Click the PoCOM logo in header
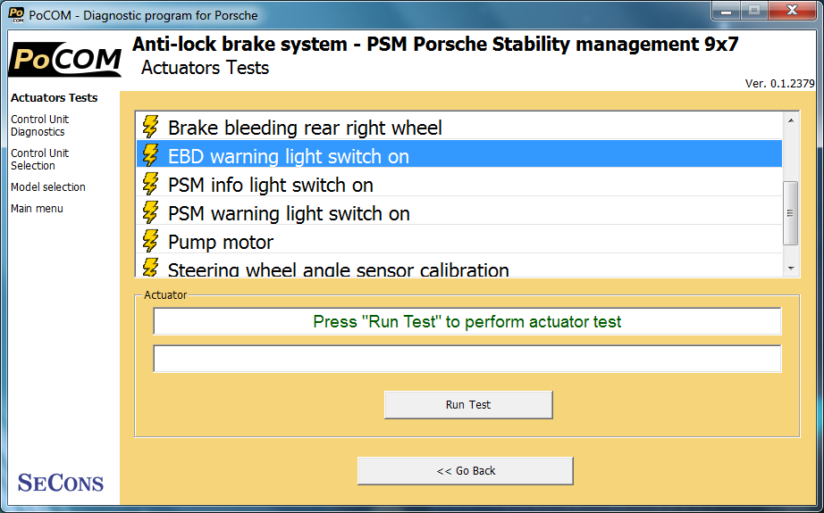 click(x=65, y=59)
